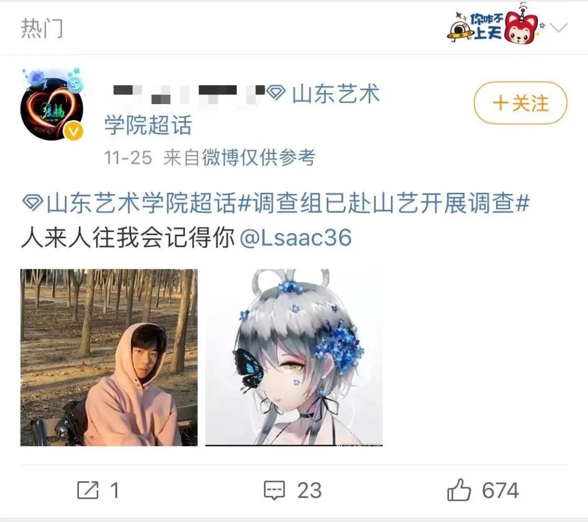Click the gold verified badge on avatar
Viewport: 588px width, 522px height.
click(73, 131)
